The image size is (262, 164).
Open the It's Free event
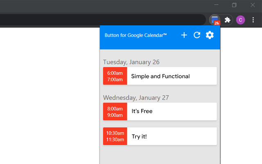[x=172, y=112]
